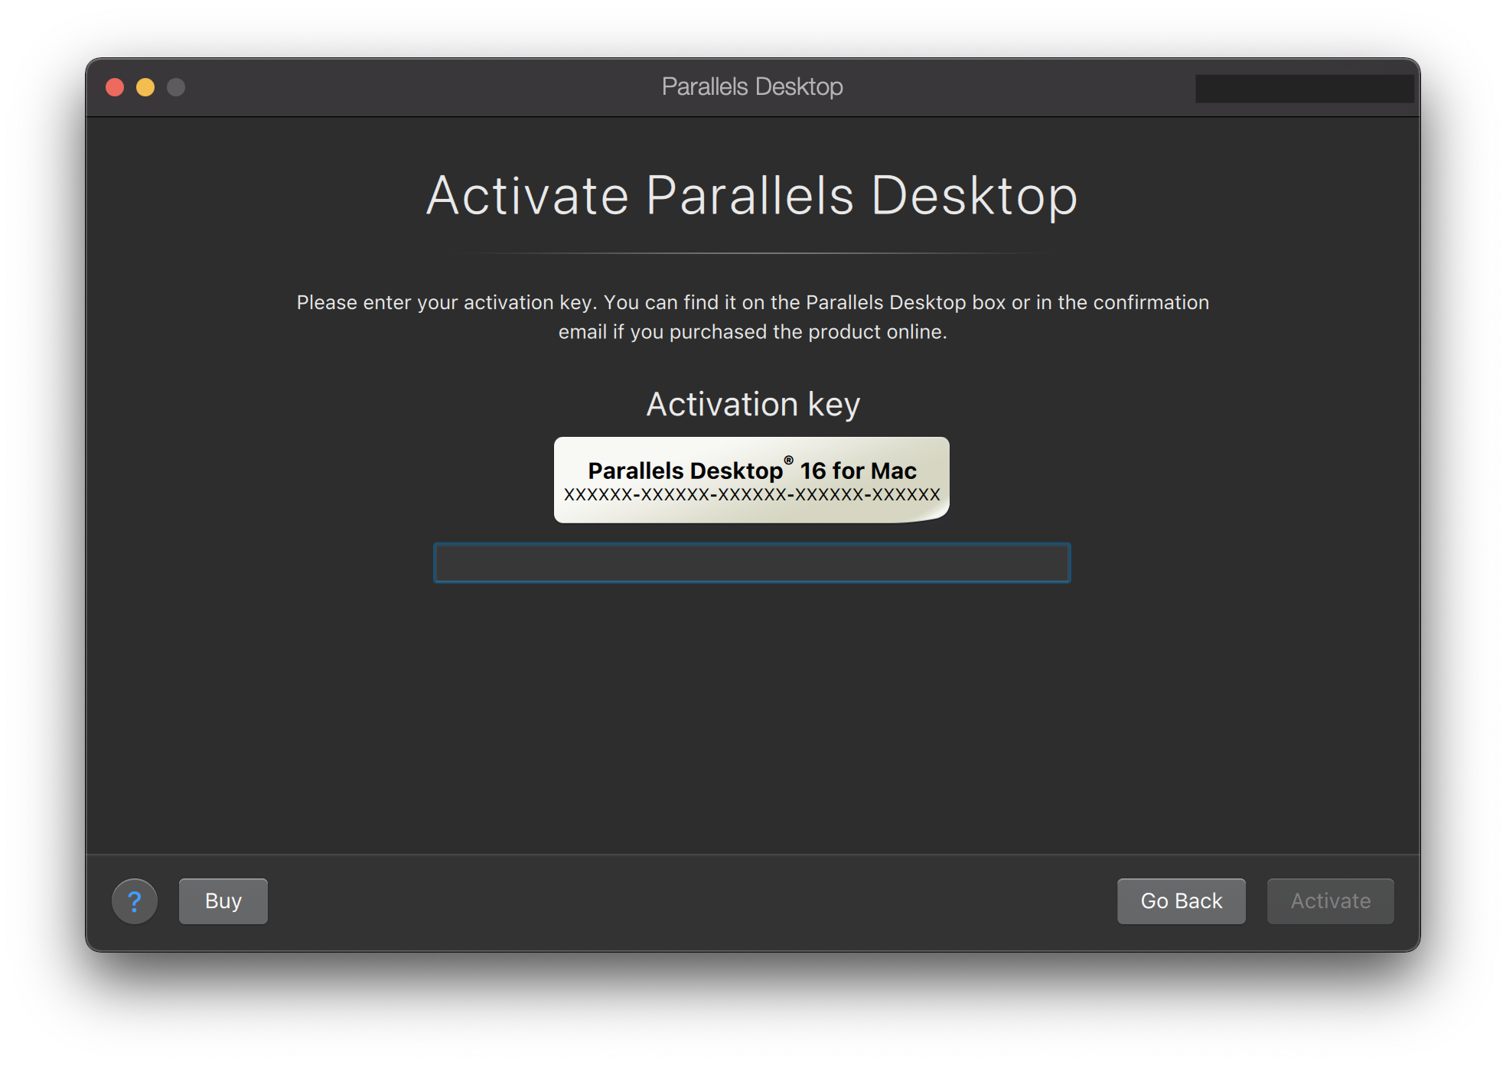Click the "Activation key" label
This screenshot has height=1065, width=1506.
click(753, 405)
